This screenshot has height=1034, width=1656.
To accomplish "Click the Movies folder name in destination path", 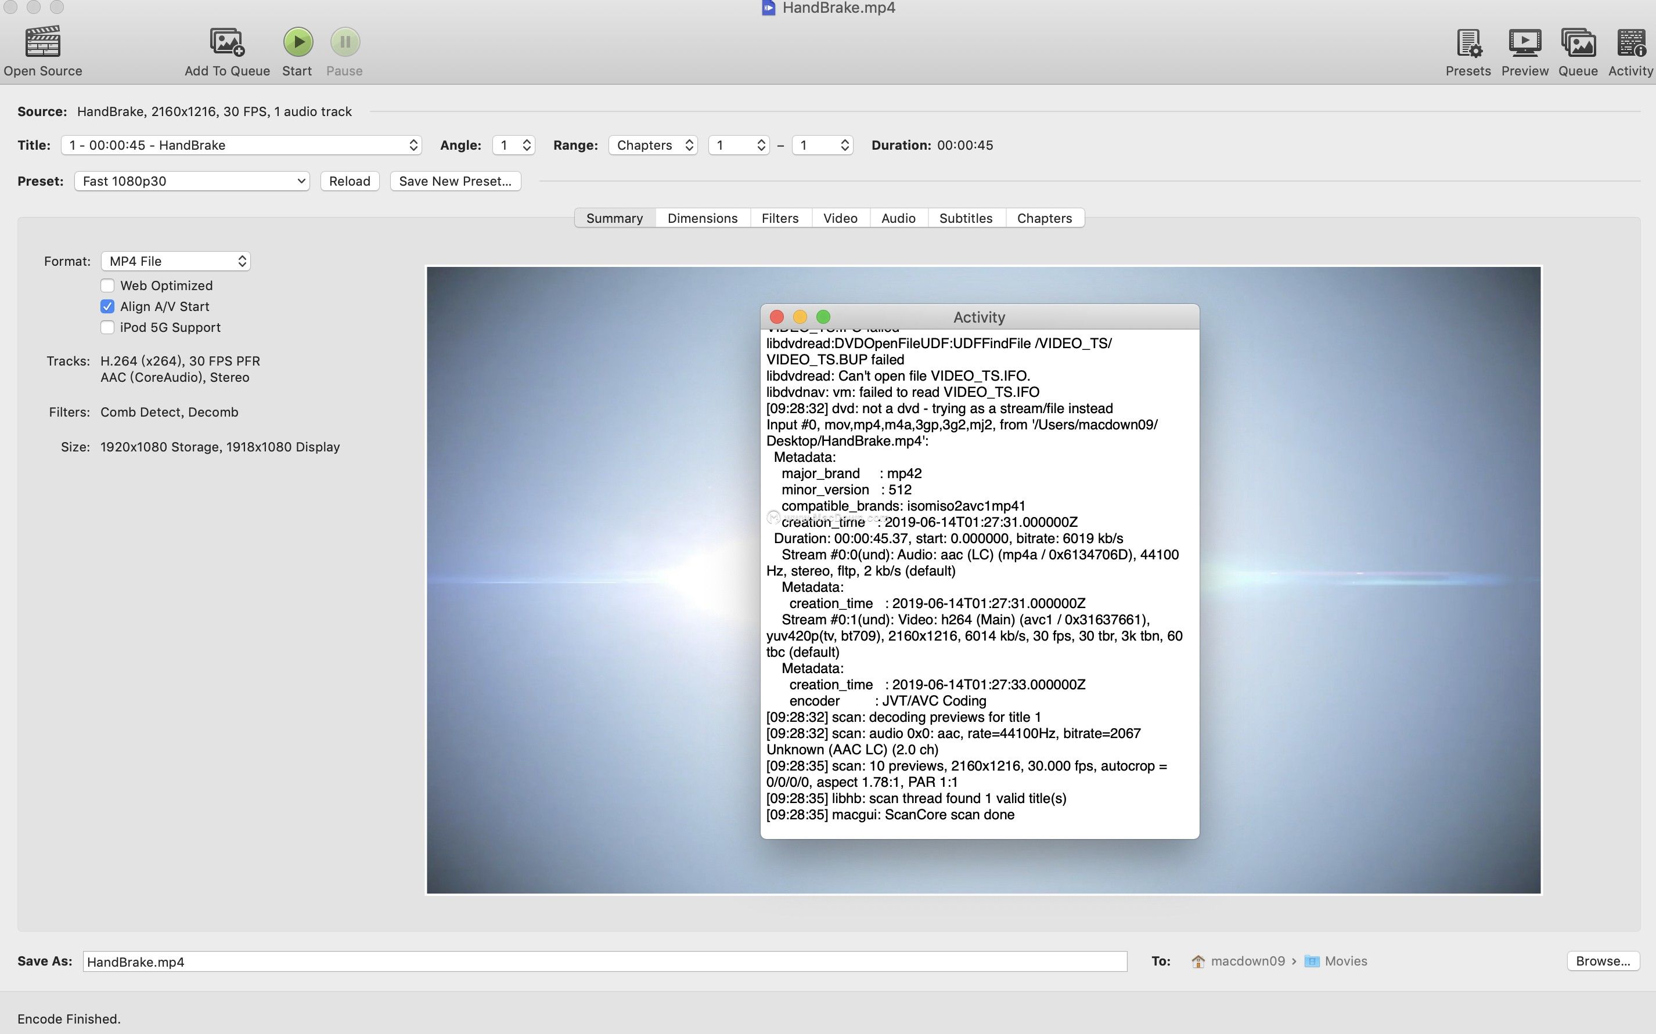I will (x=1345, y=961).
